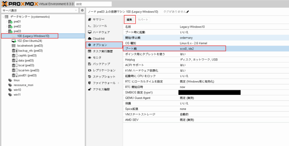Image resolution: width=289 pixels, height=146 pixels.
Task: Select the QEMU Guest Agent row
Action: (x=206, y=98)
